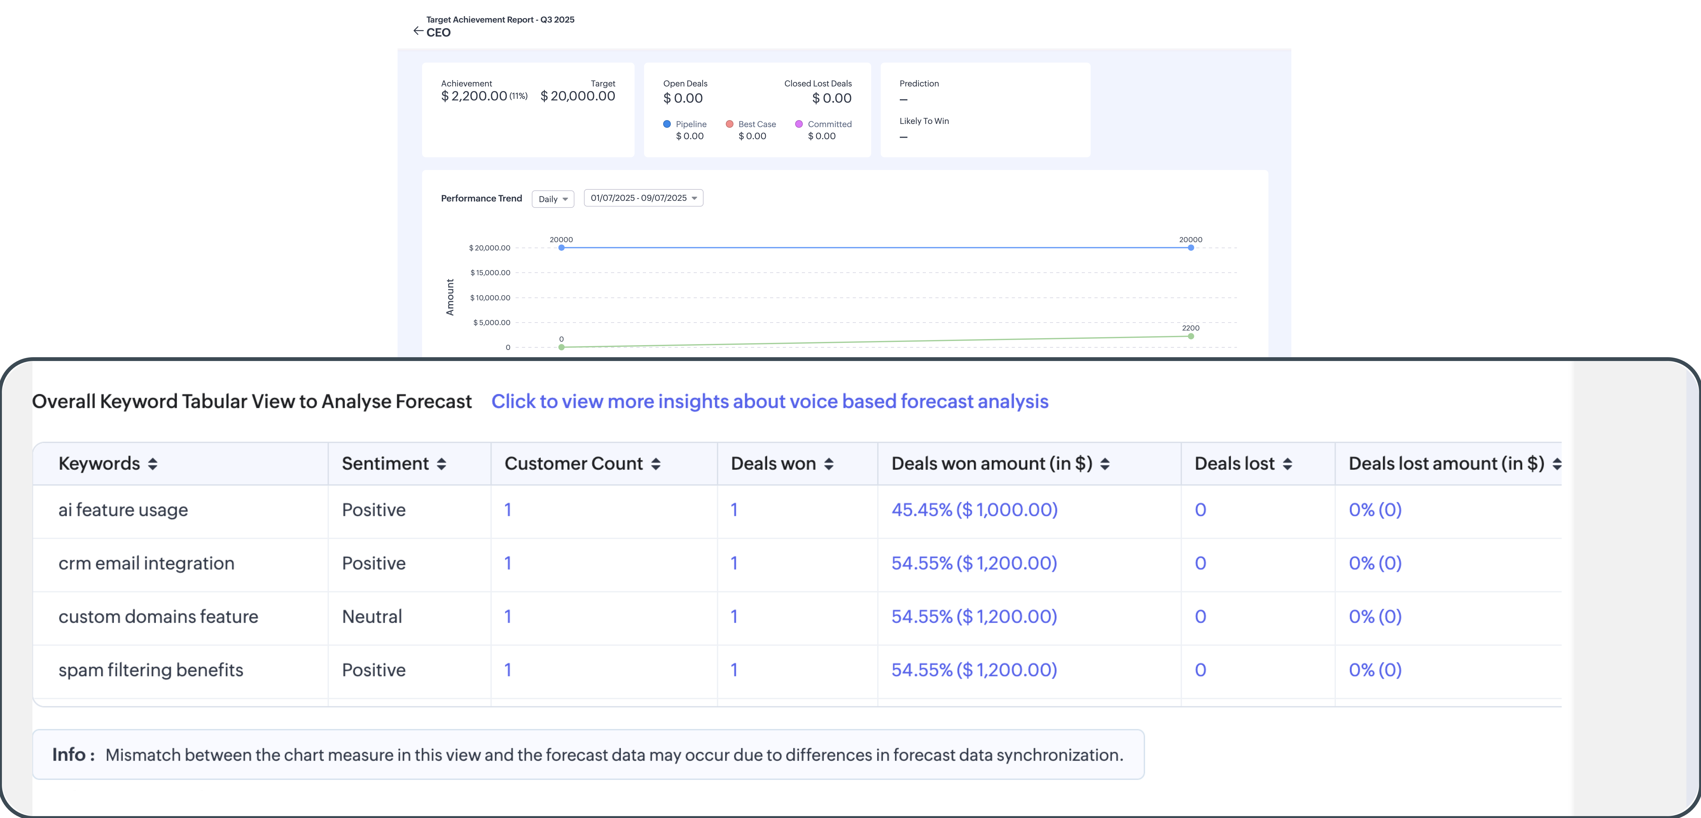Viewport: 1701px width, 818px height.
Task: Sort by the Deals lost sort icon
Action: click(1287, 464)
